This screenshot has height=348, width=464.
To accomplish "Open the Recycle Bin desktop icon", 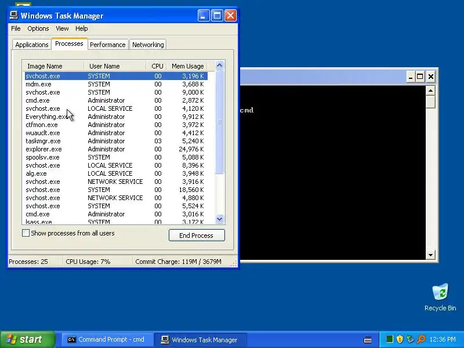I will tap(440, 297).
